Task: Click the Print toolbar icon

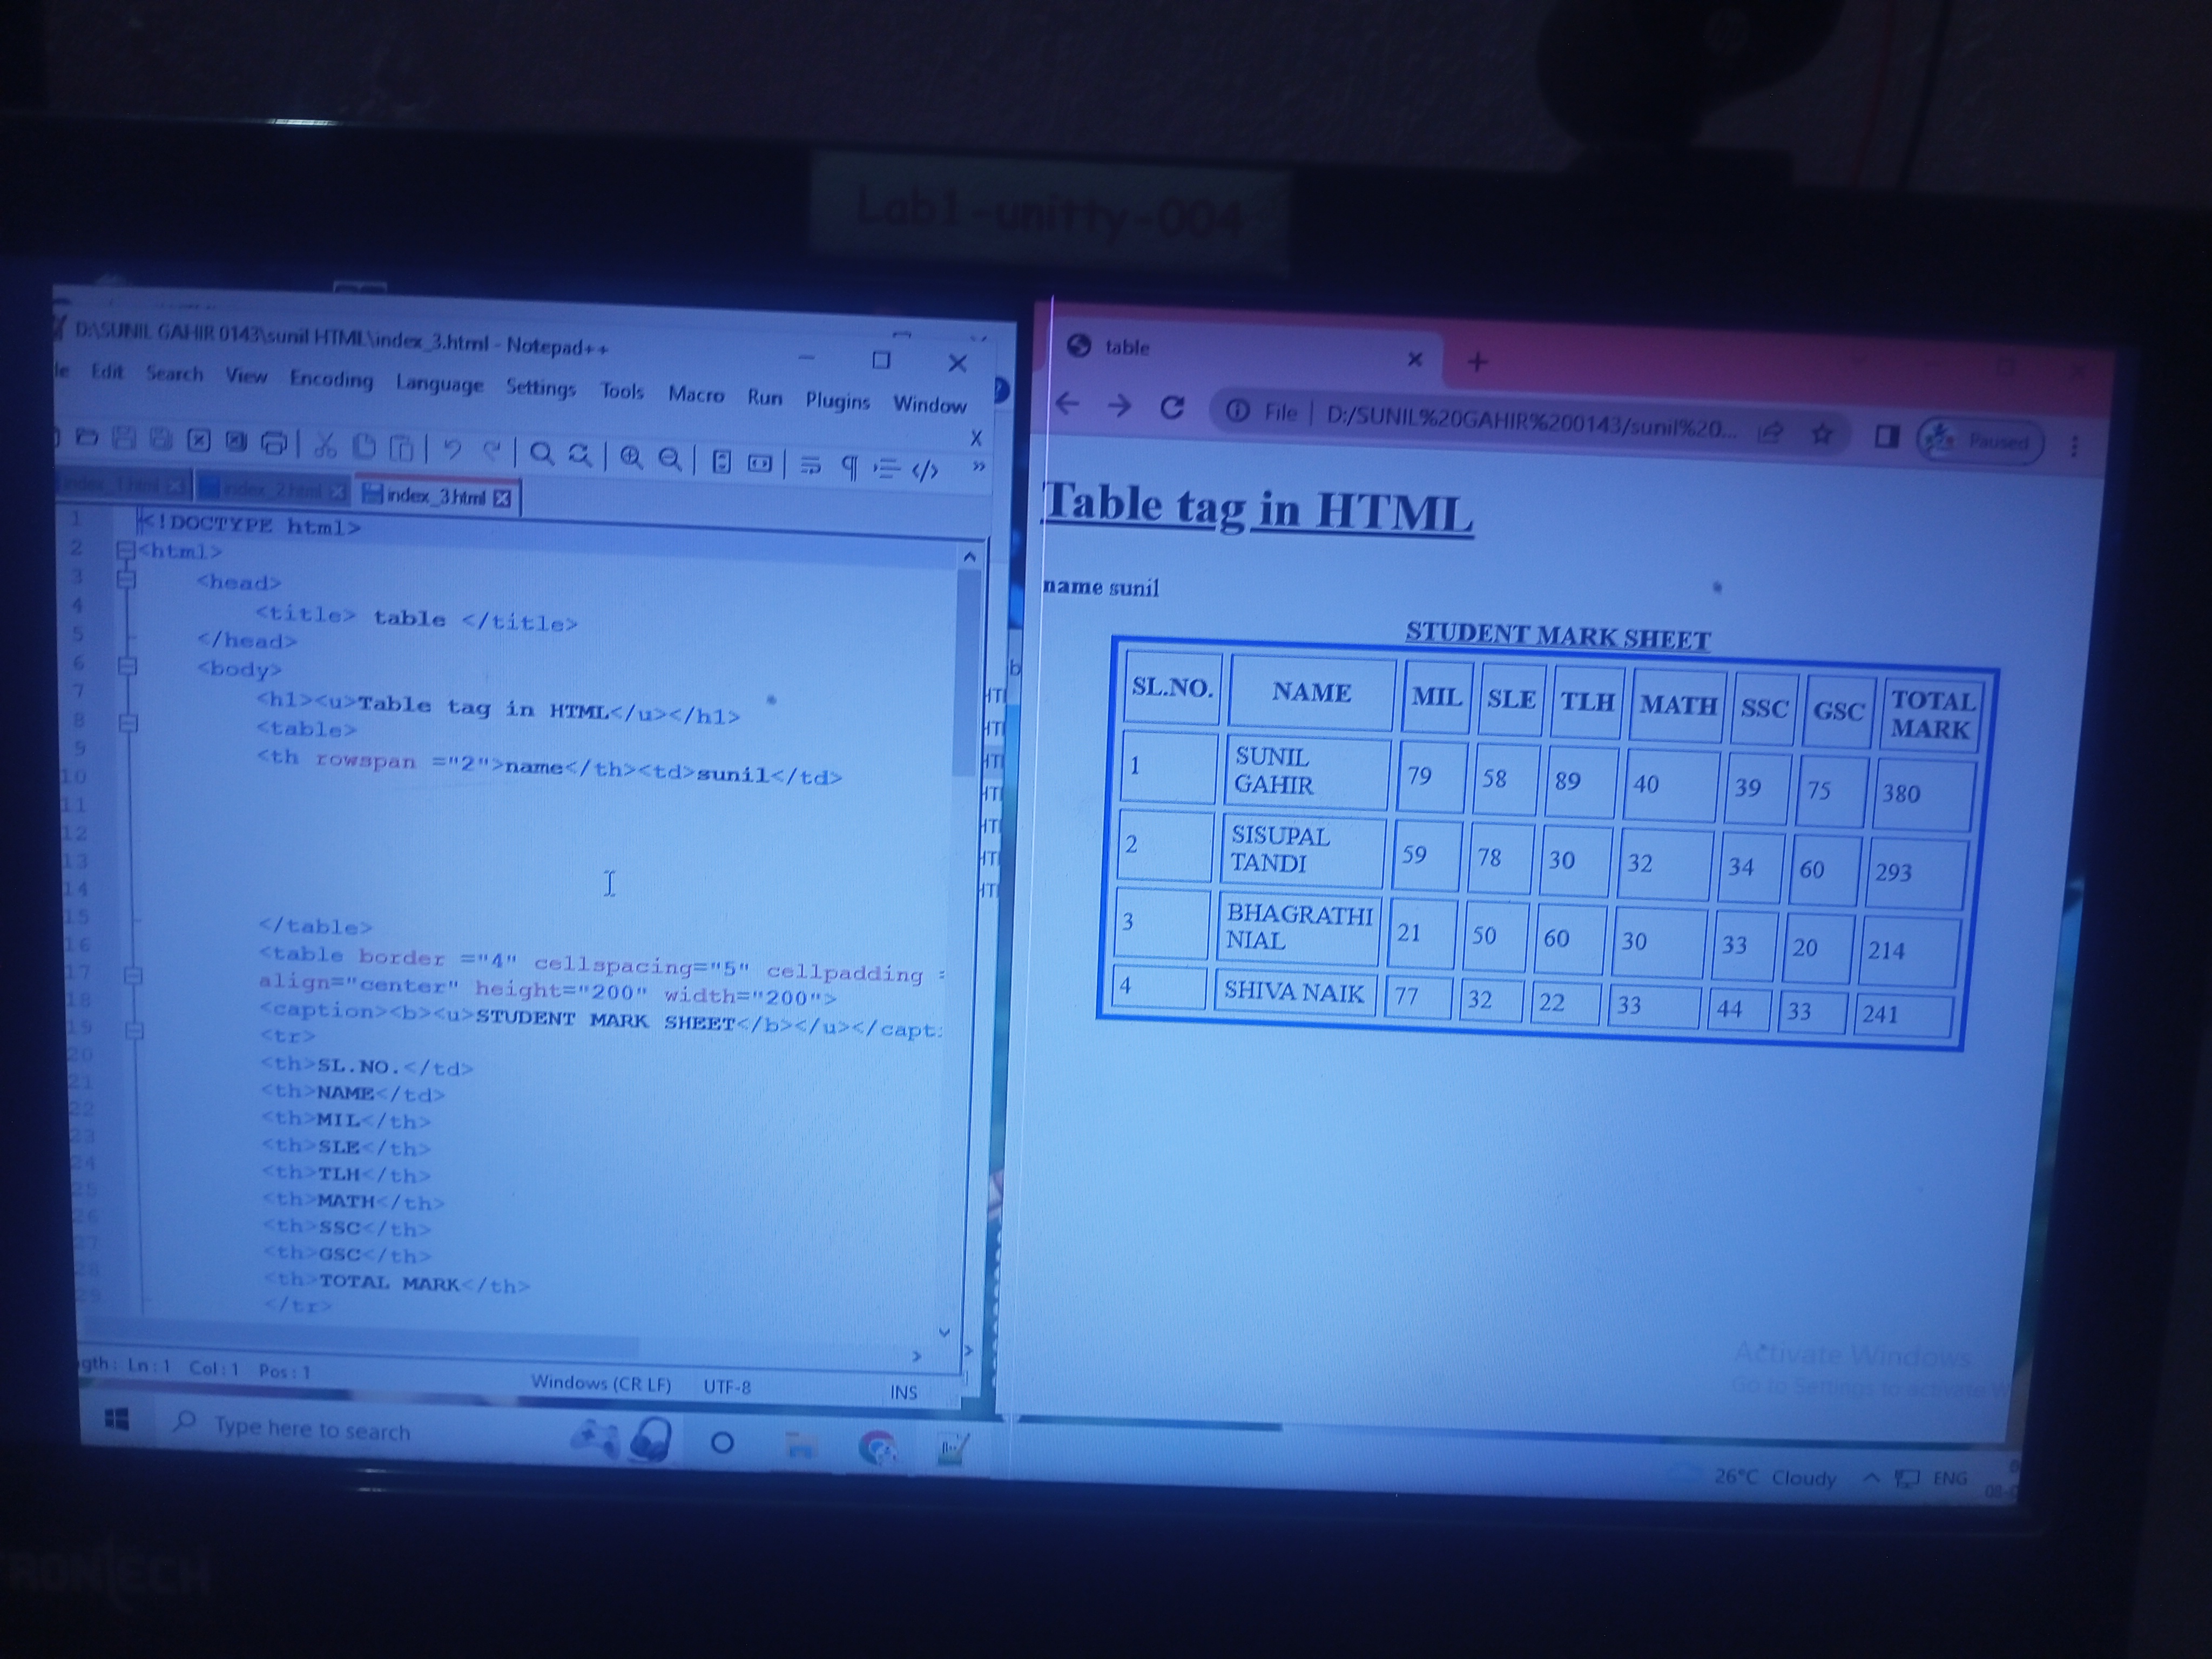Action: tap(274, 442)
